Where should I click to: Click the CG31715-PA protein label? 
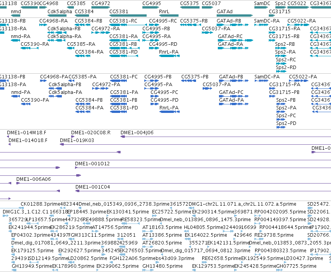pos(285,85)
